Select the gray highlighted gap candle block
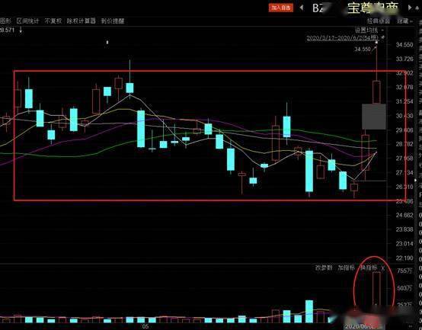The width and height of the screenshot is (422, 330). click(x=374, y=117)
